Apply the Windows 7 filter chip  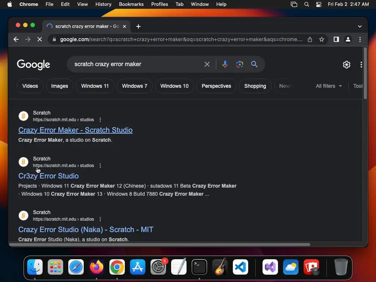point(134,86)
